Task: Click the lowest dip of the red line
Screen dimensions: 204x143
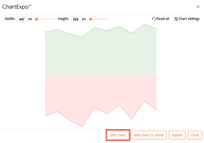Action: coord(82,126)
